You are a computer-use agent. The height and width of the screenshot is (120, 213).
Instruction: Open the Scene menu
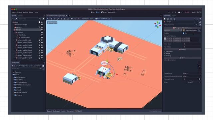click(14, 12)
